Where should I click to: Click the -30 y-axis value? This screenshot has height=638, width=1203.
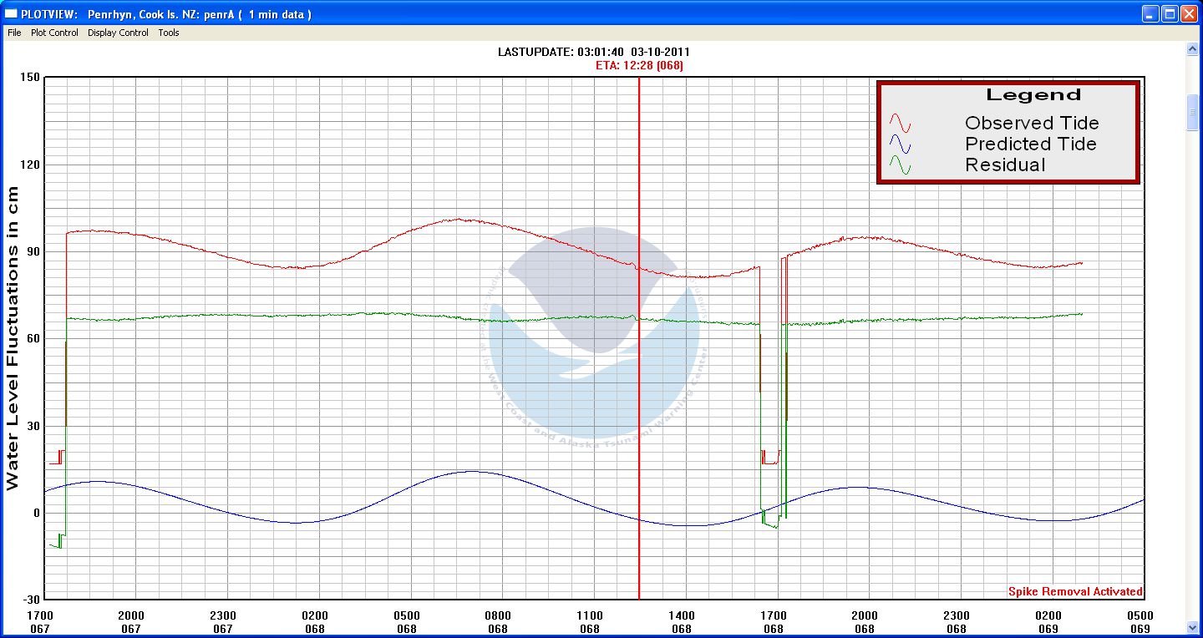tap(32, 600)
